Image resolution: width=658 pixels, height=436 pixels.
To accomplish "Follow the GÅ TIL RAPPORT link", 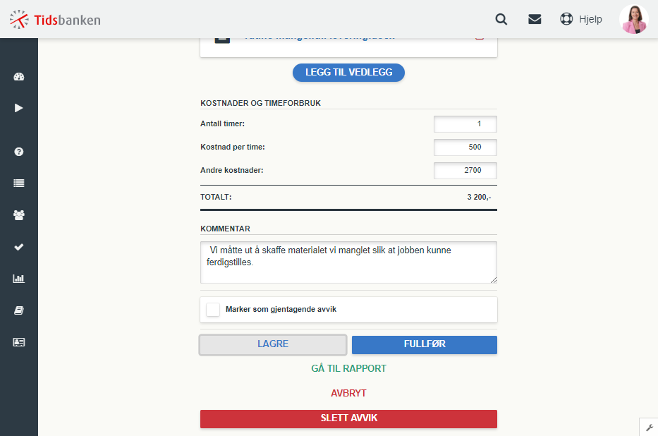I will coord(348,368).
